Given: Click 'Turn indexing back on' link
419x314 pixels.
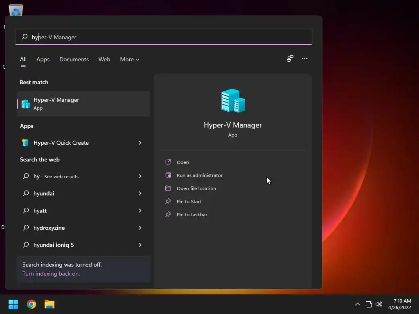Looking at the screenshot, I should coord(51,274).
